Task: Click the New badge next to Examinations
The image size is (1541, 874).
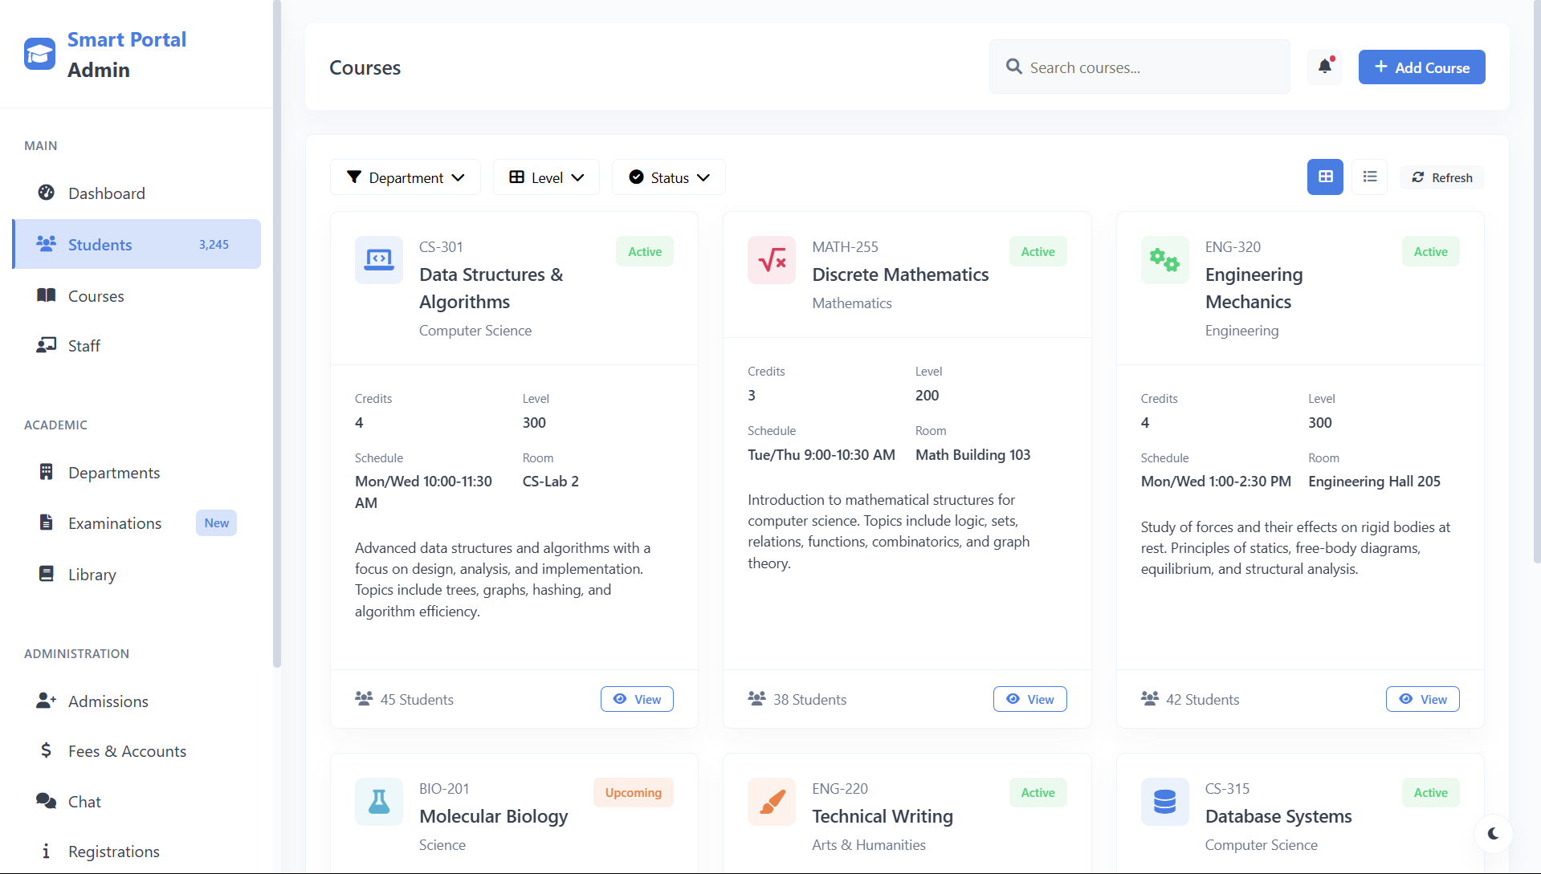Action: [215, 522]
